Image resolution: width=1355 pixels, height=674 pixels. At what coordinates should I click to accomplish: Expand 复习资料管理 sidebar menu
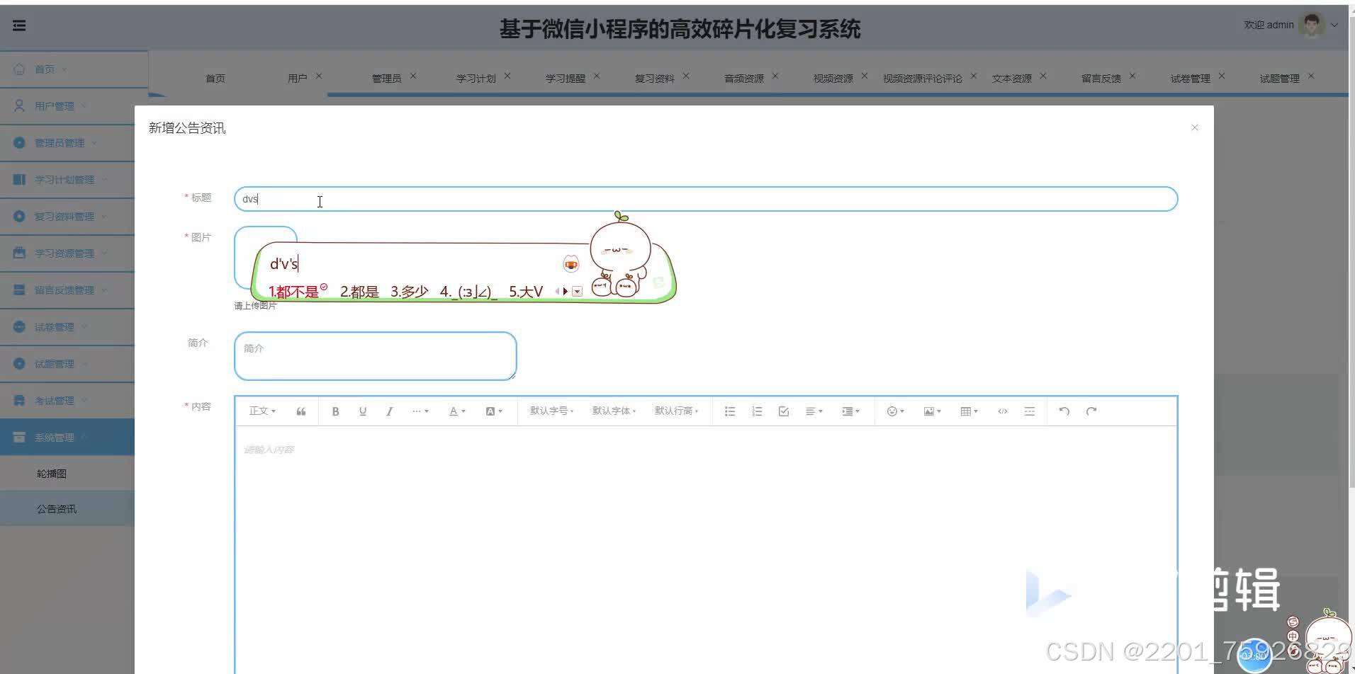pos(67,216)
